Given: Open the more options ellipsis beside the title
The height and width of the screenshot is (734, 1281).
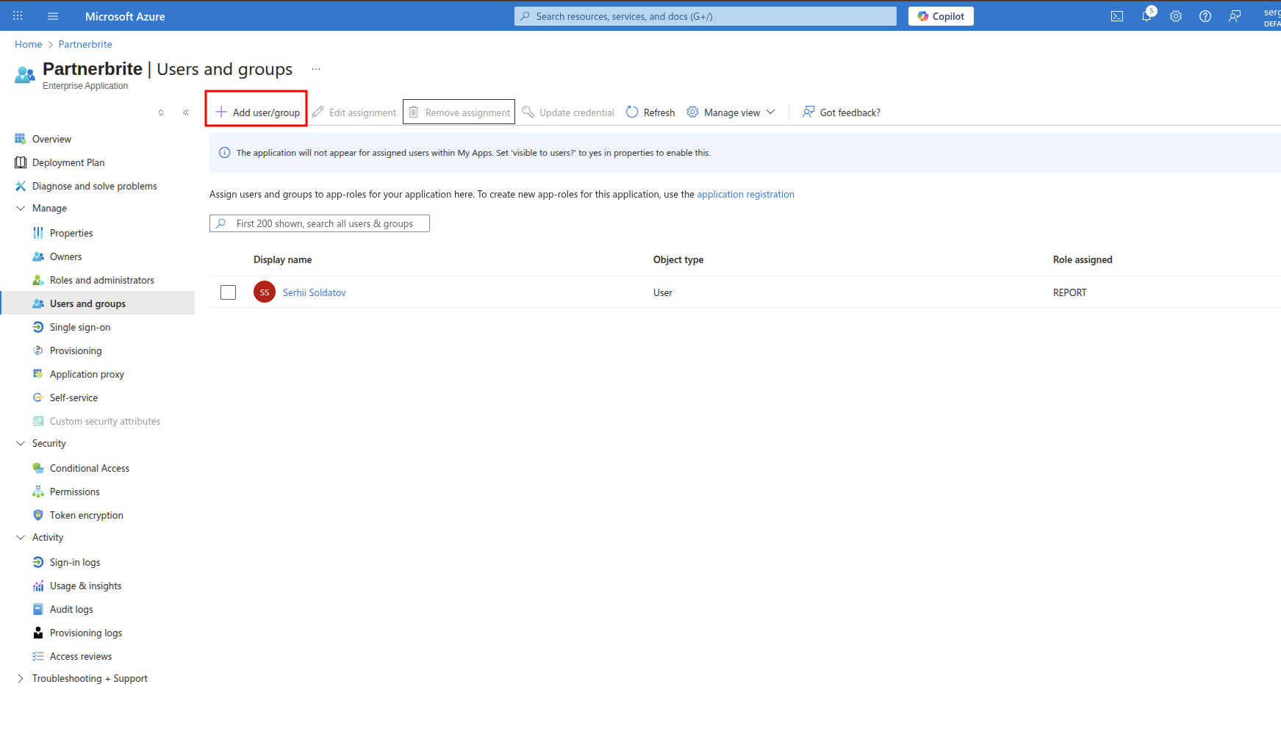Looking at the screenshot, I should click(x=316, y=69).
